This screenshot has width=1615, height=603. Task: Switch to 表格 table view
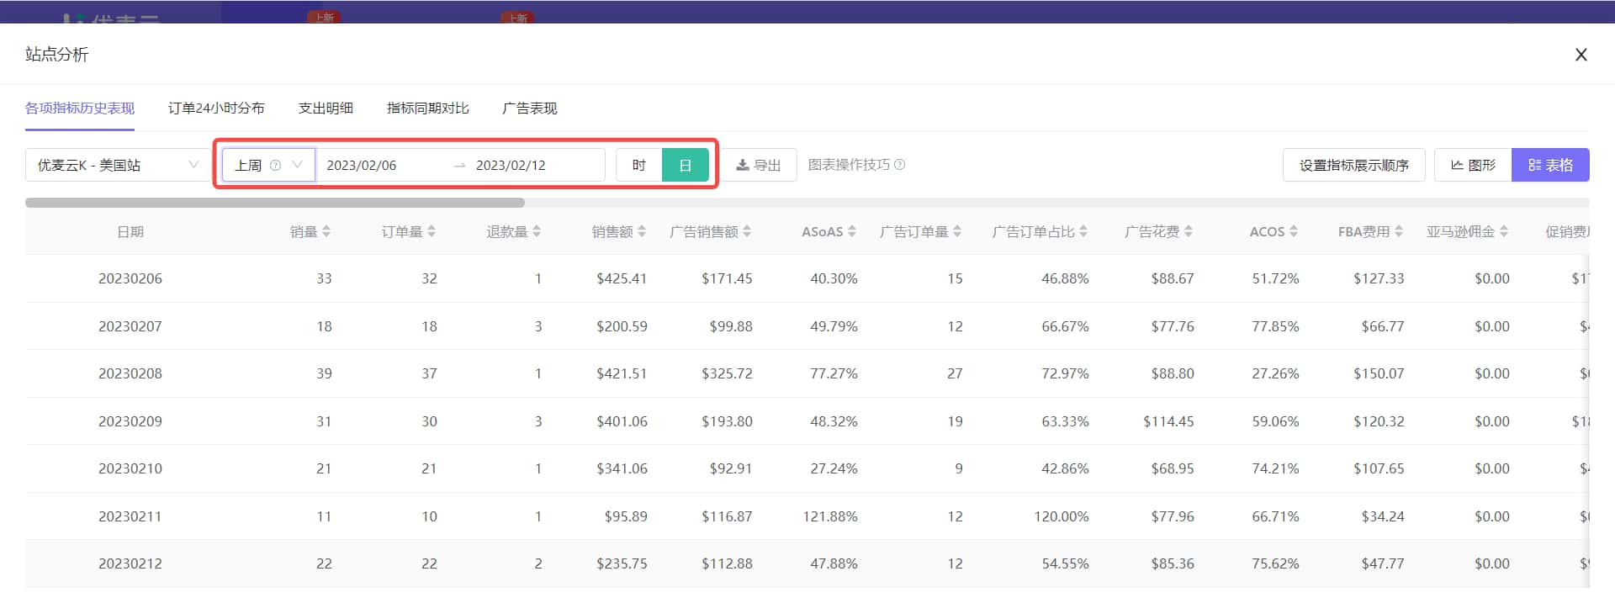(x=1550, y=165)
